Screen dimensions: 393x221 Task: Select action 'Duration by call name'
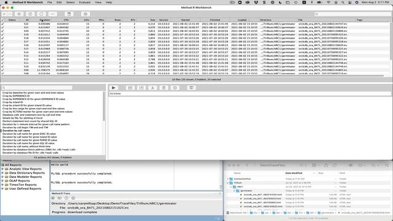pyautogui.click(x=17, y=131)
